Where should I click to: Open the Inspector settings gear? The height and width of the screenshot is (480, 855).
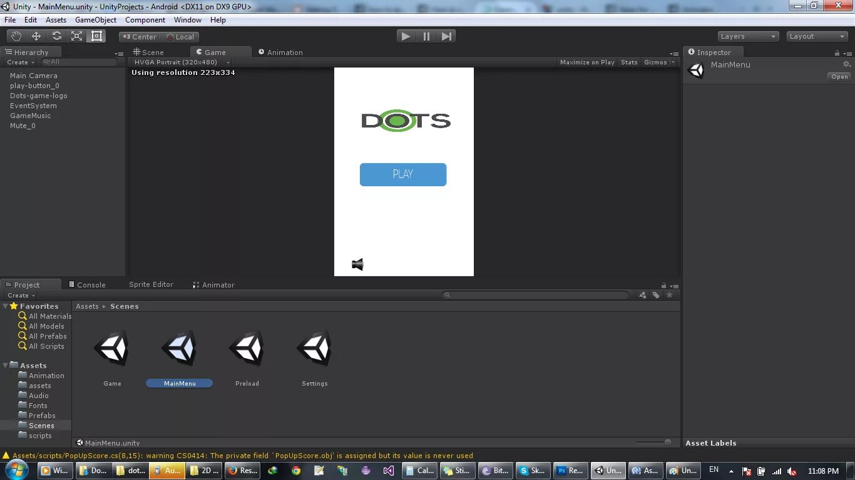(x=847, y=64)
